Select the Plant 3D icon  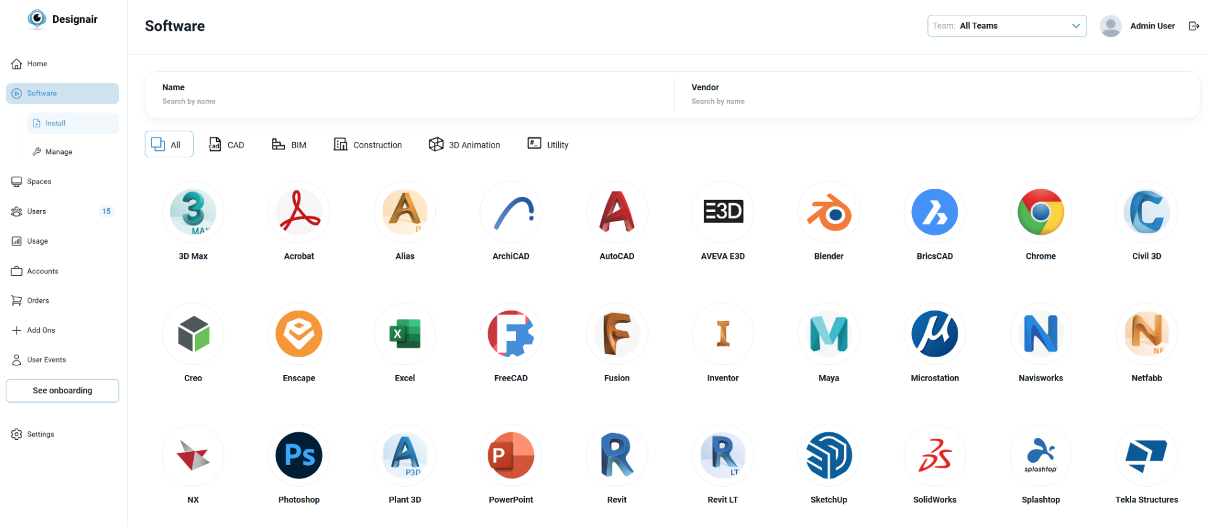(x=405, y=456)
